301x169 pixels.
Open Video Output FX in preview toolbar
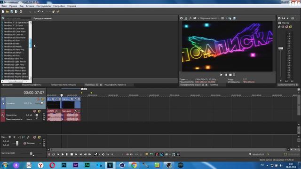[190, 18]
